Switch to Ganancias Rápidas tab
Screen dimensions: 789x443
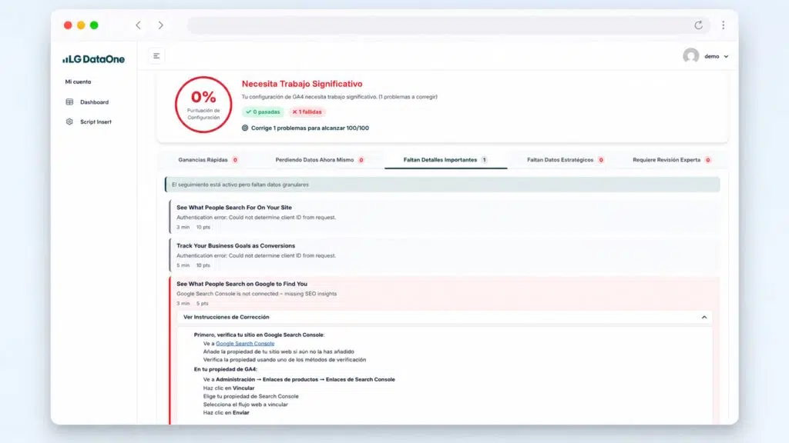208,160
